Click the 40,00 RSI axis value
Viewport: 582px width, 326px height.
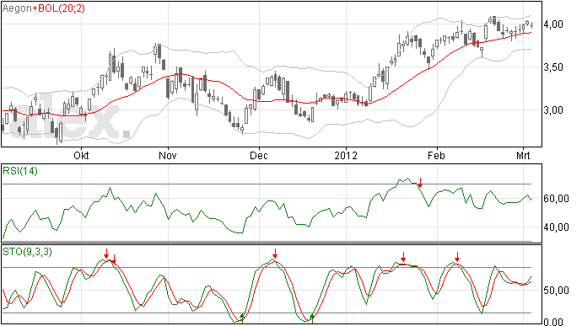pyautogui.click(x=556, y=227)
